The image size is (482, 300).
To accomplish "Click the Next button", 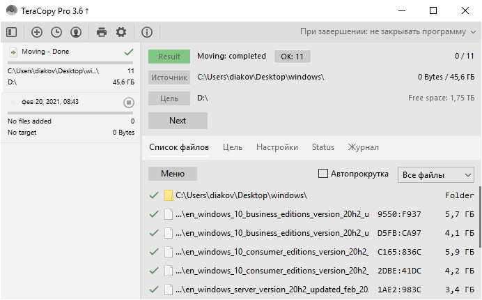I will click(178, 121).
